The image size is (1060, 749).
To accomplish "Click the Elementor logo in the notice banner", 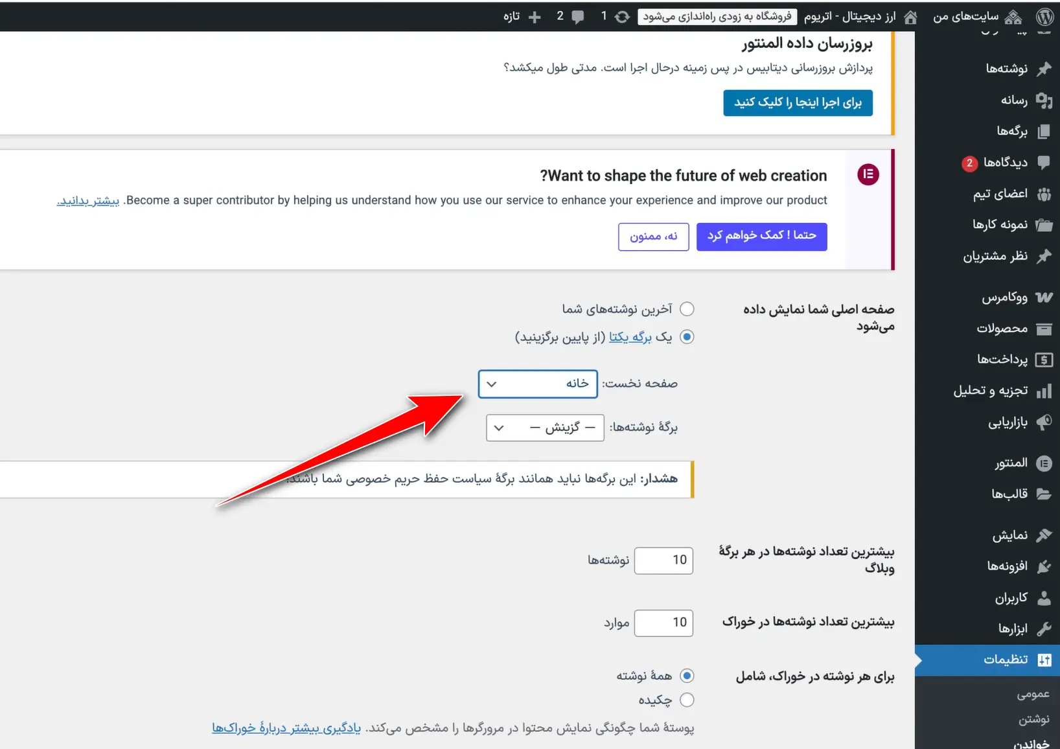I will pyautogui.click(x=868, y=174).
